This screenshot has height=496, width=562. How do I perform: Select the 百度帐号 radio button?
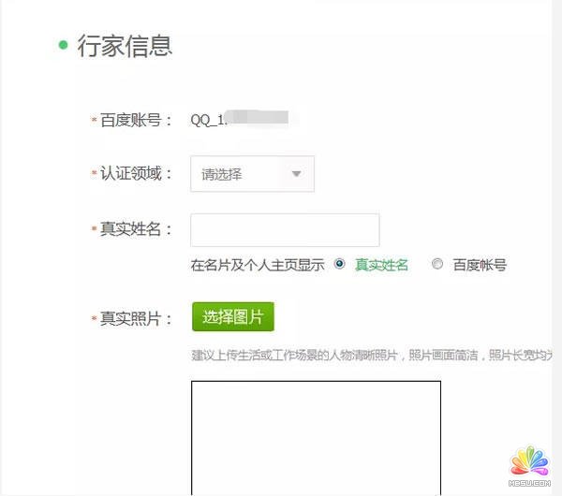[x=436, y=264]
